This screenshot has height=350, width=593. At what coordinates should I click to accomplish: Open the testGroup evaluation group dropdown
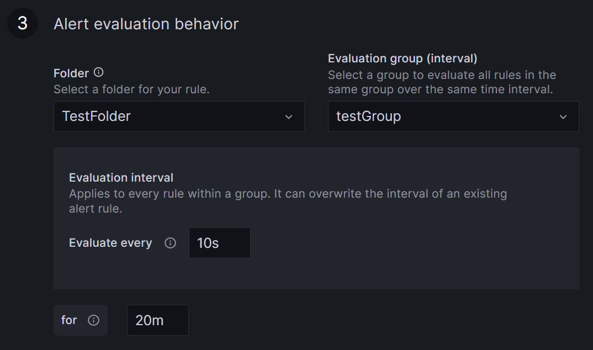pyautogui.click(x=453, y=116)
